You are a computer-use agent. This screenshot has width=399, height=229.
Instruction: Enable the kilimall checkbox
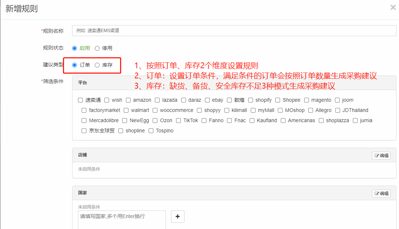(x=227, y=110)
